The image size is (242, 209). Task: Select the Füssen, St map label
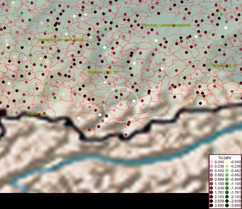point(37,114)
